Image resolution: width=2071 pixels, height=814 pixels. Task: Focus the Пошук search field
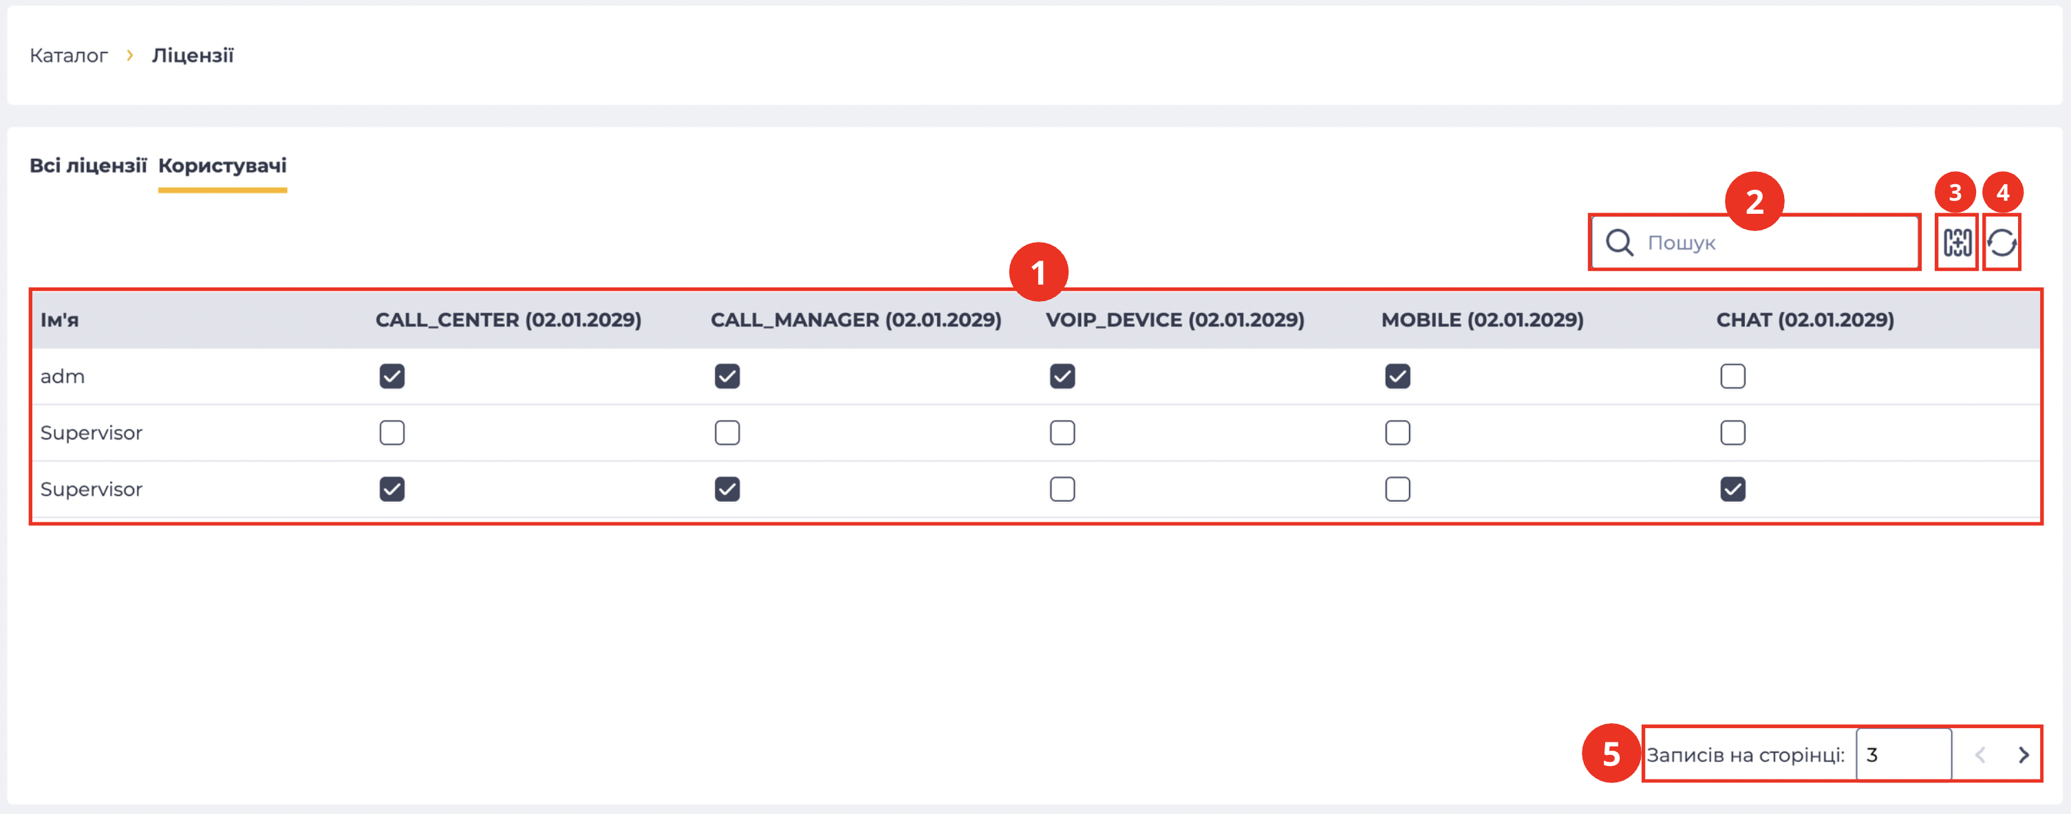[x=1755, y=243]
